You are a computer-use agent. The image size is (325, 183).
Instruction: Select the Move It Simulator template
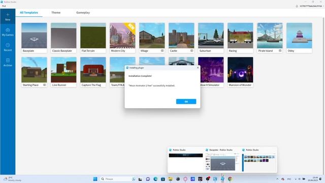(212, 72)
